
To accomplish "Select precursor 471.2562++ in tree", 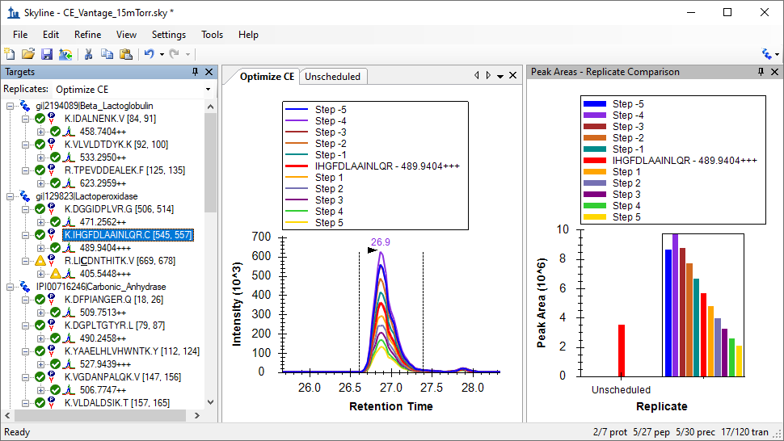I will (103, 222).
